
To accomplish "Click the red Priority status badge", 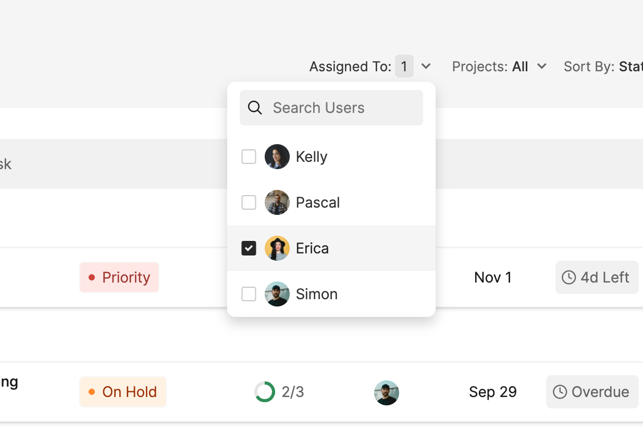I will click(x=119, y=277).
